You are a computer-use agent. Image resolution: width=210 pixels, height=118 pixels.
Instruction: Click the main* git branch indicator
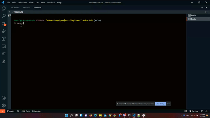pyautogui.click(x=10, y=111)
